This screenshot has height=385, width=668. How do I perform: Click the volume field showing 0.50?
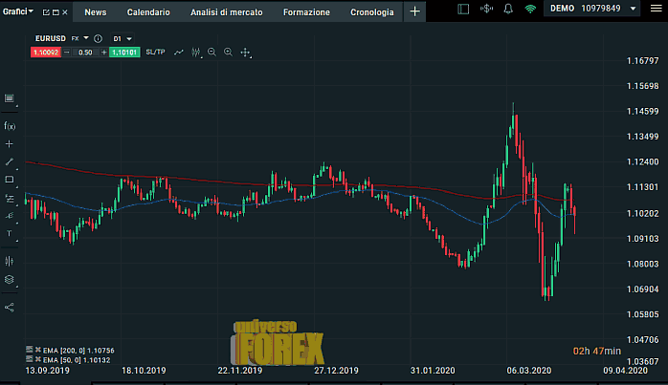pyautogui.click(x=85, y=53)
